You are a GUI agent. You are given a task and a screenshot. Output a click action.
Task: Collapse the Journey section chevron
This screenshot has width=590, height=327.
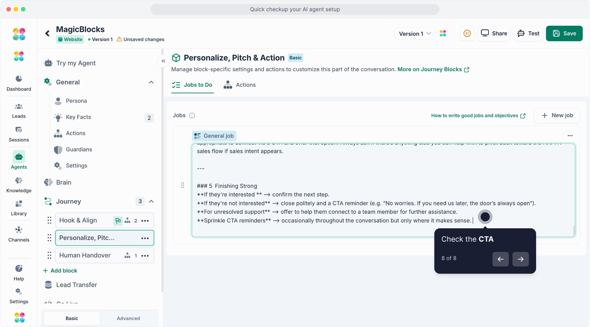pyautogui.click(x=151, y=201)
